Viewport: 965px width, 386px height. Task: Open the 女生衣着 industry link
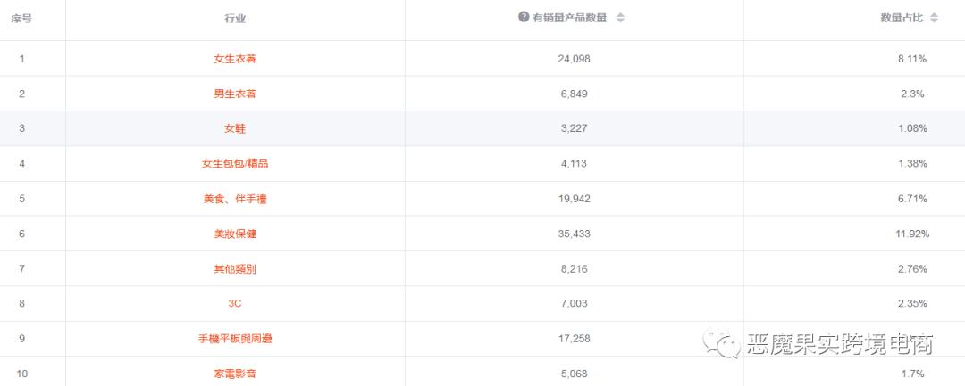point(235,59)
